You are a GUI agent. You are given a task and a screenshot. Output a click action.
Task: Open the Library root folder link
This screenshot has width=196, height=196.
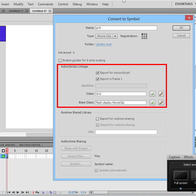tap(103, 44)
